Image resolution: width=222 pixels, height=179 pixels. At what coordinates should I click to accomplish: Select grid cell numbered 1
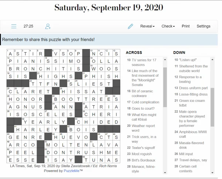click(10, 53)
